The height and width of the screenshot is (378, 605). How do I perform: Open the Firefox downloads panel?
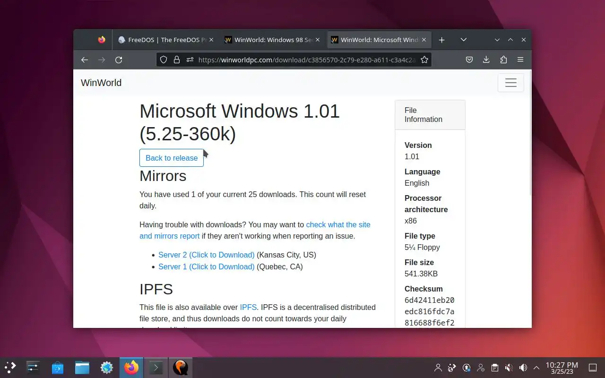click(x=486, y=60)
